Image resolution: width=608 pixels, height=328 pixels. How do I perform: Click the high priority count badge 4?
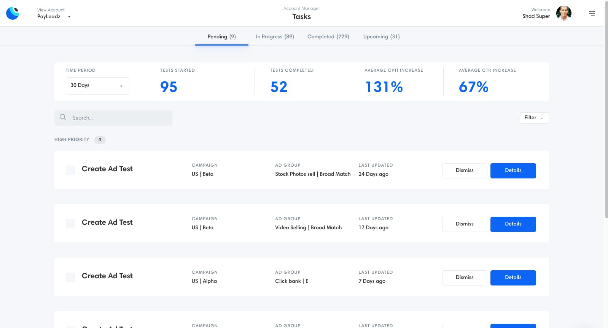[100, 140]
